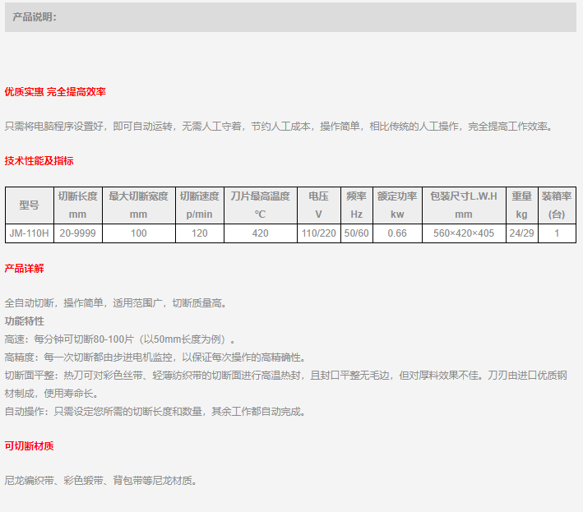Click the 技术性能及指标 section heading
Viewport: 583px width, 512px height.
click(x=39, y=161)
